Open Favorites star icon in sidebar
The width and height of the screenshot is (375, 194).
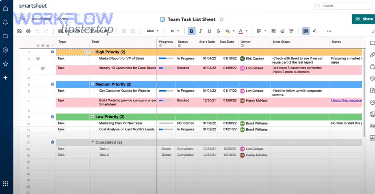[5, 64]
